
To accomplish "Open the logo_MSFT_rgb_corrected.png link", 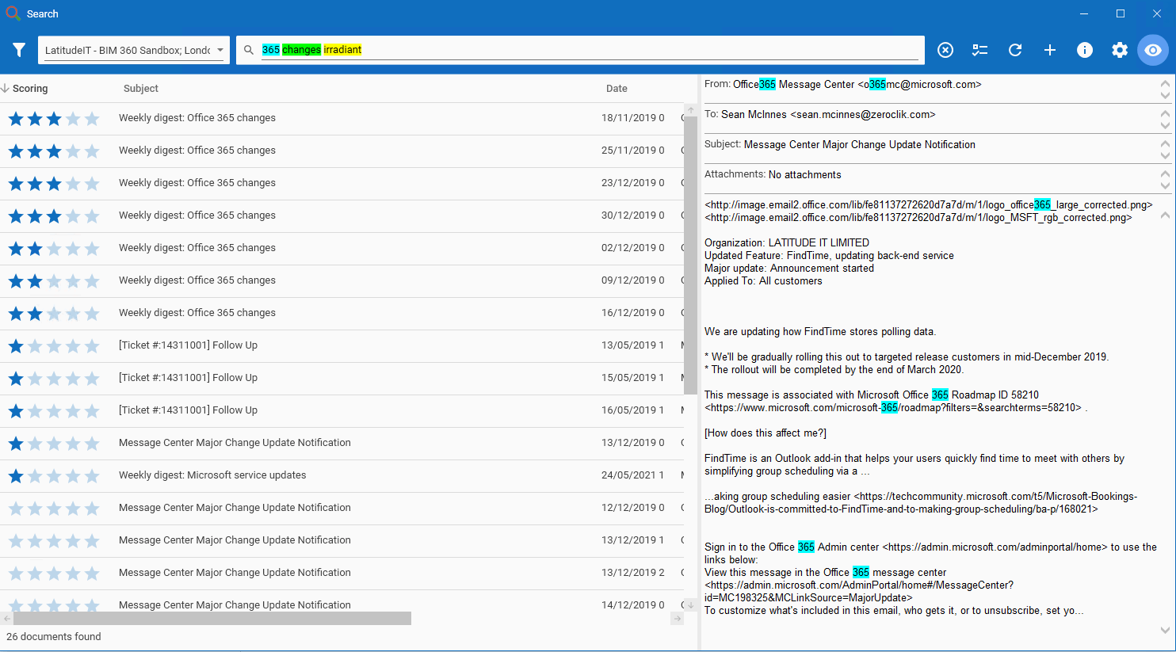I will 918,217.
